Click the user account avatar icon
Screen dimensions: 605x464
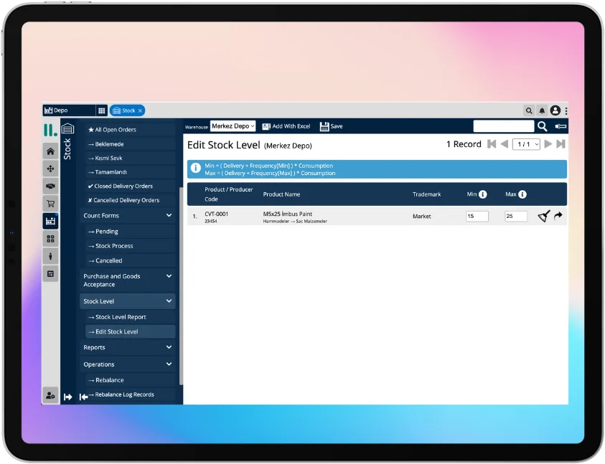coord(555,110)
